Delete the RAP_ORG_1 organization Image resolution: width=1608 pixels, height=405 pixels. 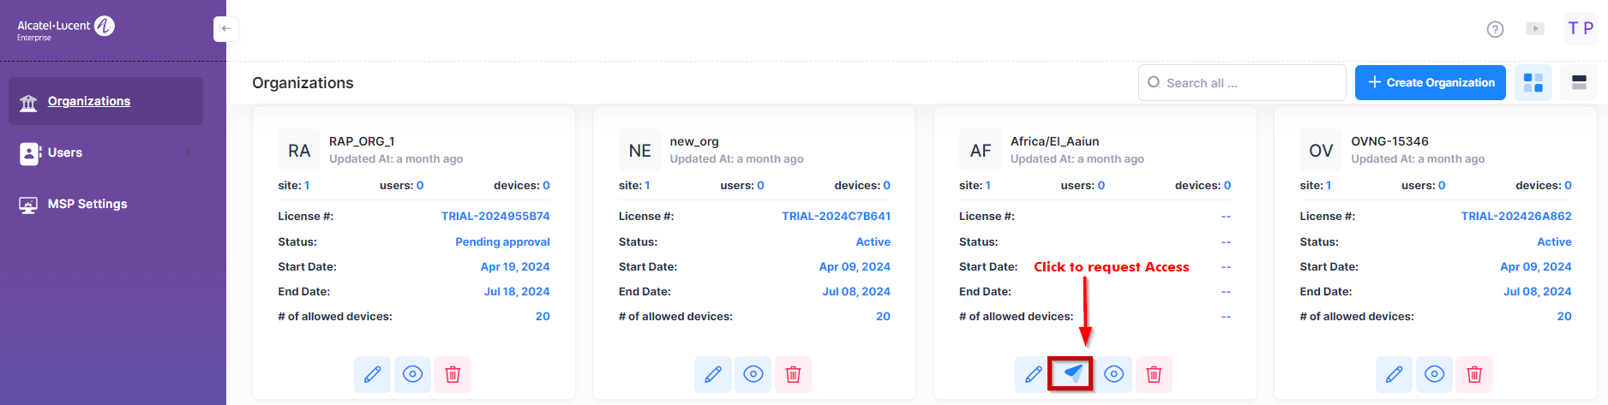click(453, 374)
